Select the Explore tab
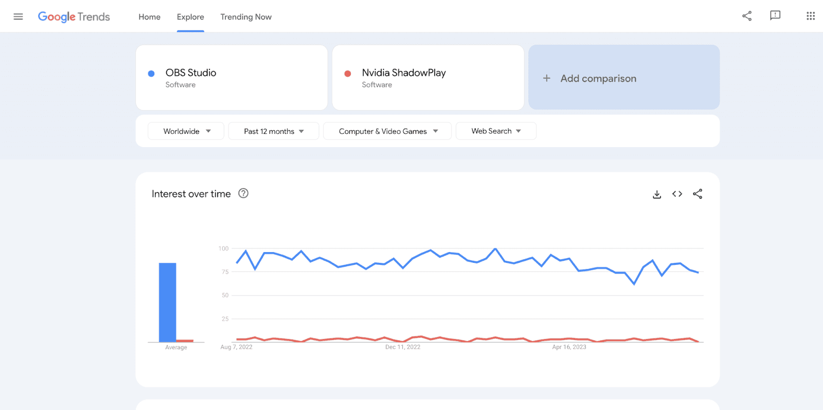Image resolution: width=823 pixels, height=410 pixels. click(190, 17)
